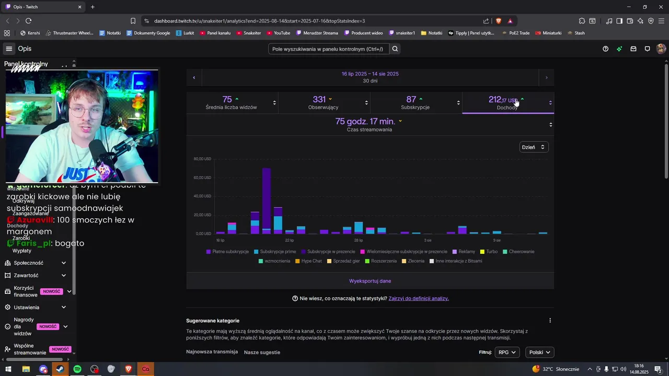Screen dimensions: 669x376
Task: Open the PoE2 Trade bookmark
Action: click(515, 33)
